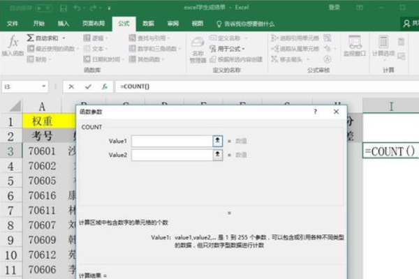Close the Function Arguments dialog
This screenshot has height=279, width=419.
pos(336,112)
